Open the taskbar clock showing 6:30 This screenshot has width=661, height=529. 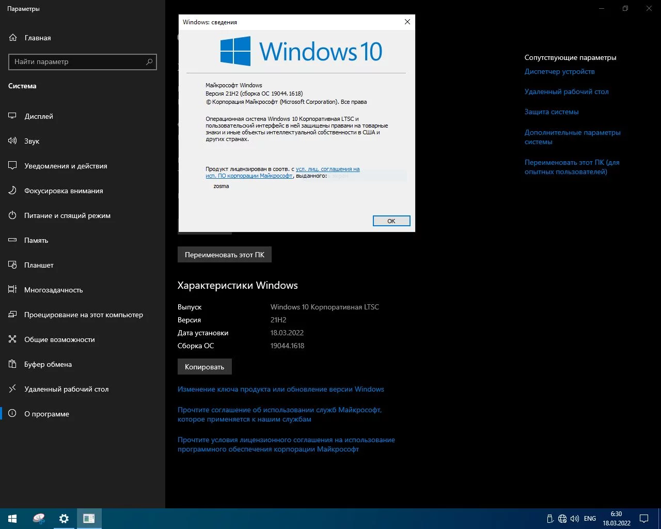click(617, 519)
